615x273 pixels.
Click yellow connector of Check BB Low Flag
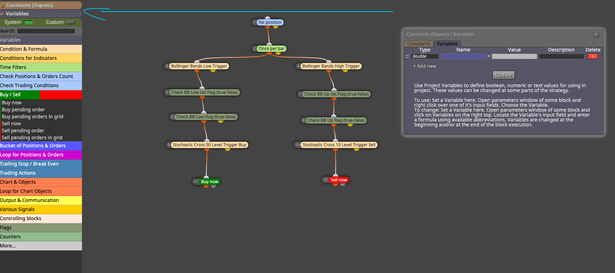[x=221, y=121]
